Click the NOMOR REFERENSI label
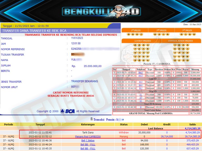This screenshot has height=151, width=202. pyautogui.click(x=13, y=49)
